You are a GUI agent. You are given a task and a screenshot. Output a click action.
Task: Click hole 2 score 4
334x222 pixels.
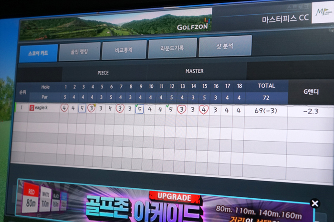pos(73,108)
